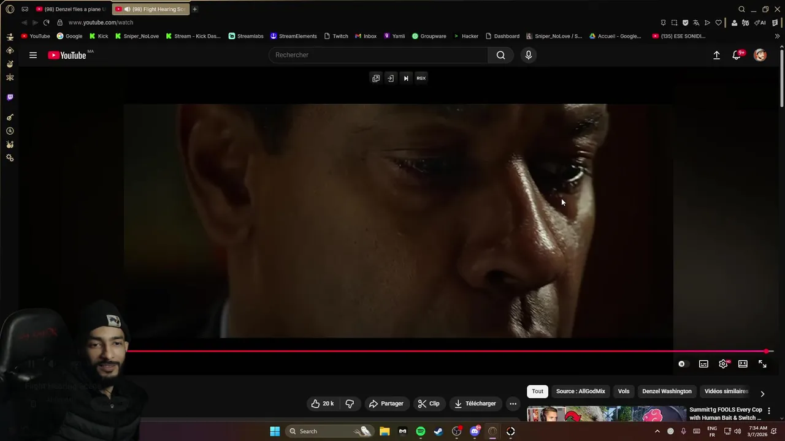This screenshot has width=785, height=441.
Task: Select the Tout filter chip
Action: click(x=538, y=391)
